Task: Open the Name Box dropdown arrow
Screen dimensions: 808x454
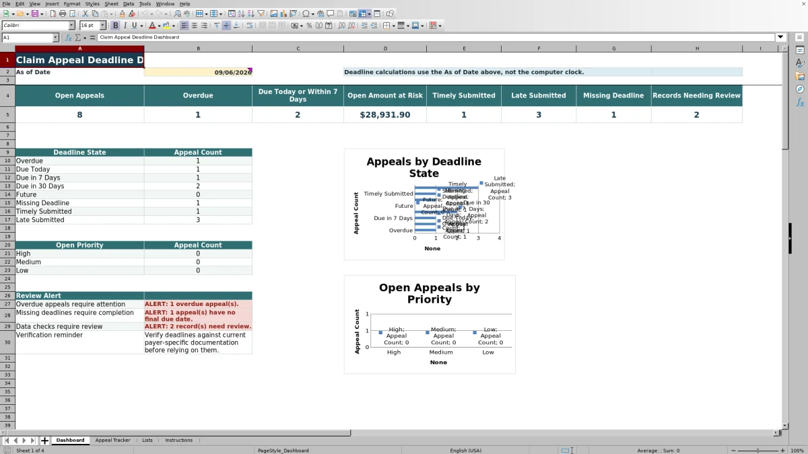Action: (55, 38)
